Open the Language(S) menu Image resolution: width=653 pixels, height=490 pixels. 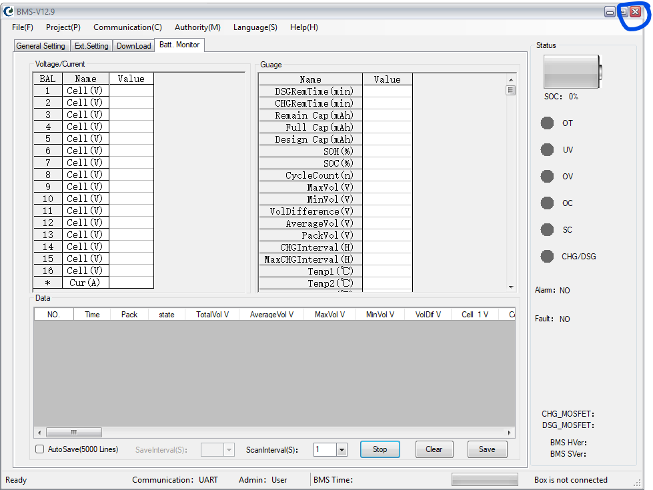pyautogui.click(x=255, y=27)
